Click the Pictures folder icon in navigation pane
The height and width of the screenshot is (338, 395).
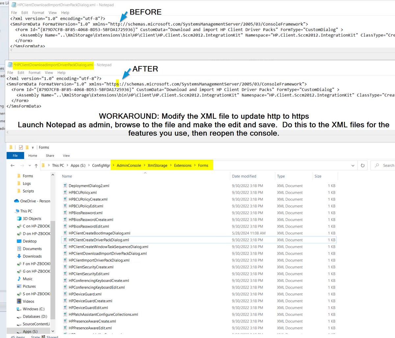[19, 287]
